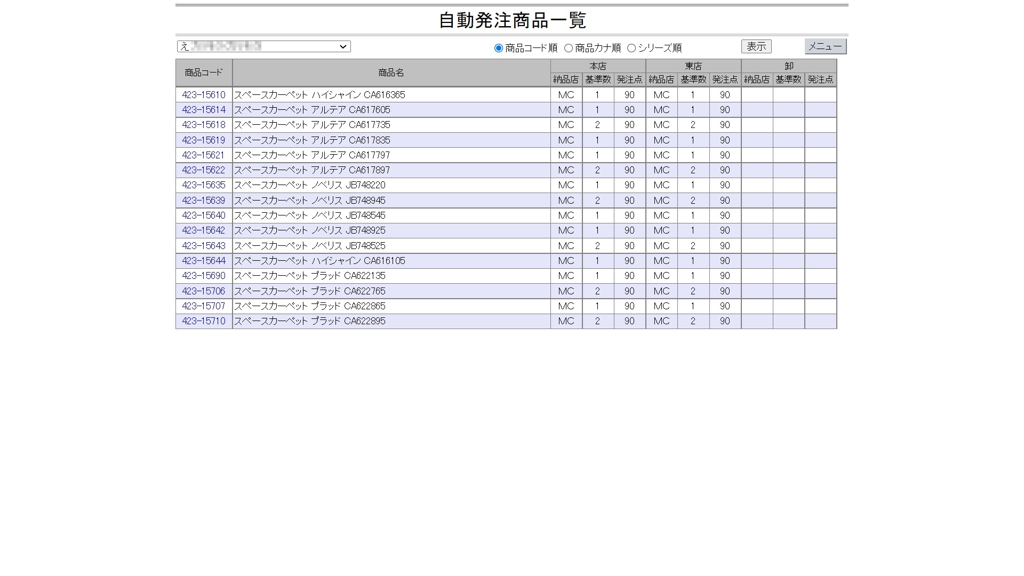Screen dimensions: 1024x576
Task: Click the 卸 納品店 sub-header
Action: [x=757, y=79]
